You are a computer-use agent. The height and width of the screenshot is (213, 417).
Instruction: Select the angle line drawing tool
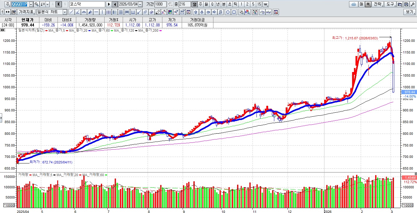77,12
